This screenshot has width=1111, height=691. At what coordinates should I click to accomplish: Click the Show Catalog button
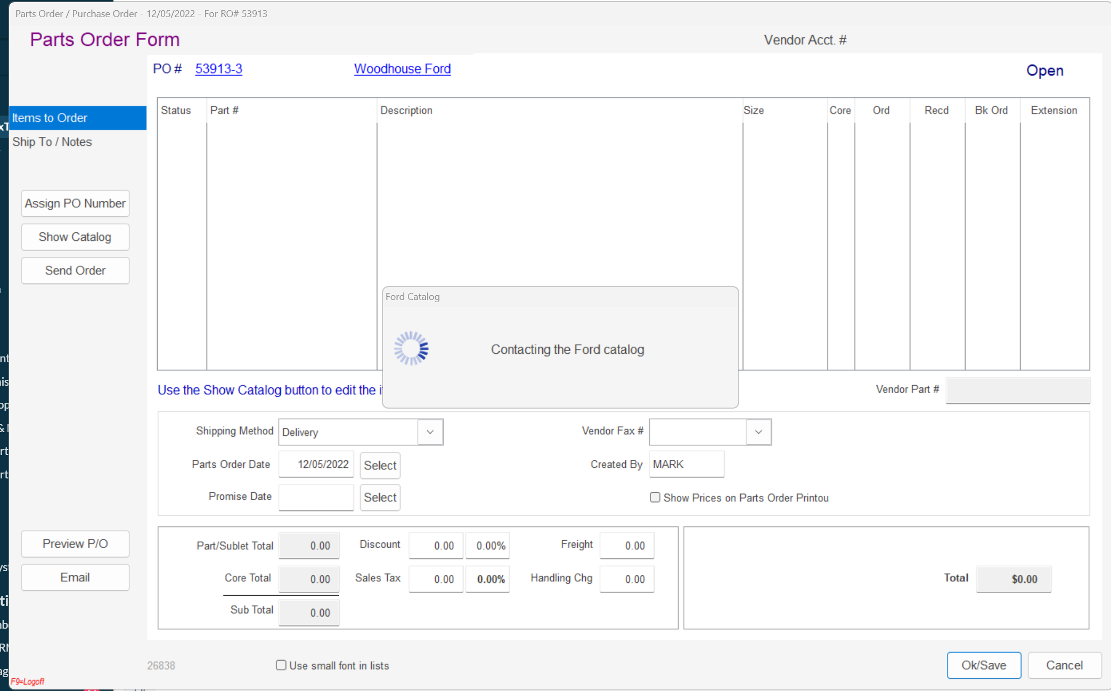75,237
